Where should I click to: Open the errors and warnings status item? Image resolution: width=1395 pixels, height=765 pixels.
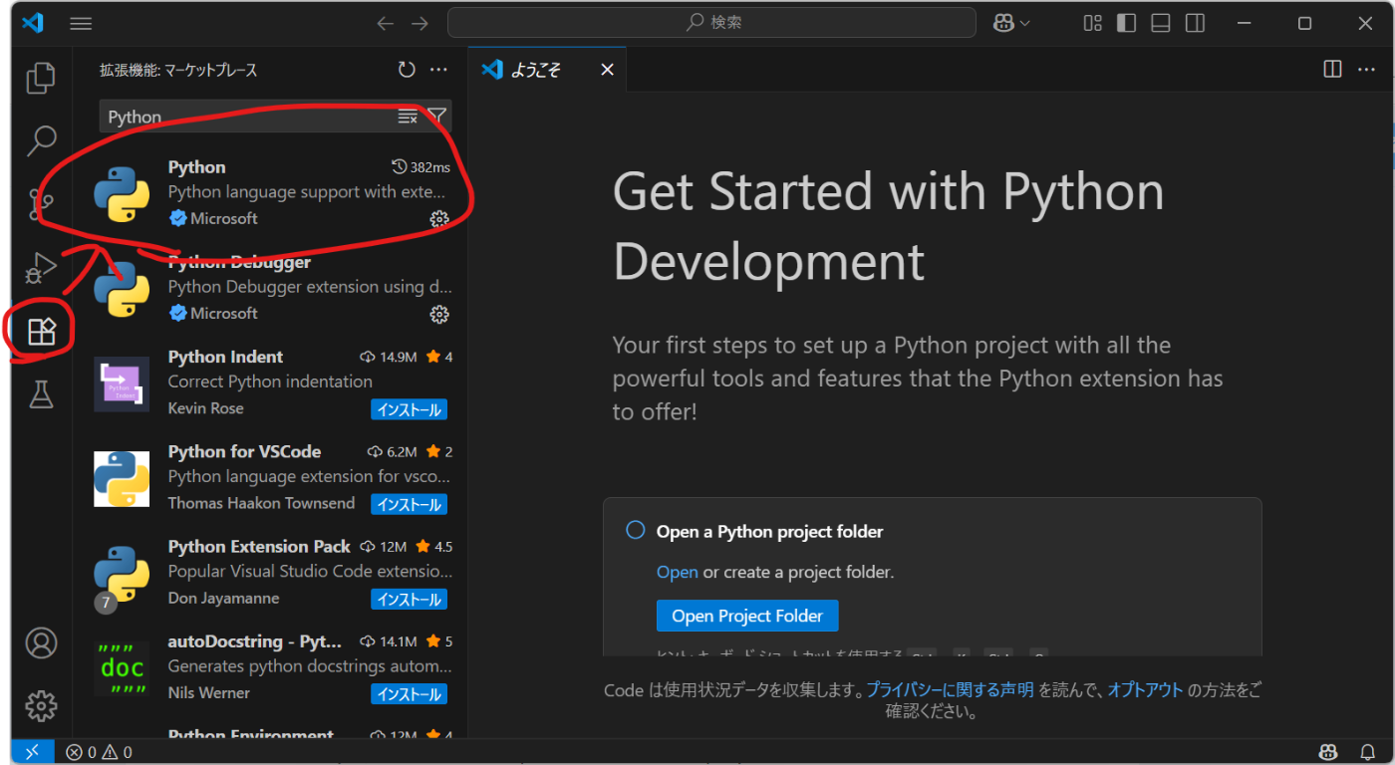pos(99,752)
